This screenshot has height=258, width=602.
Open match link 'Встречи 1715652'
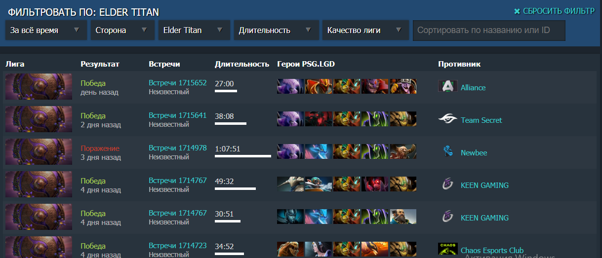[x=178, y=83]
